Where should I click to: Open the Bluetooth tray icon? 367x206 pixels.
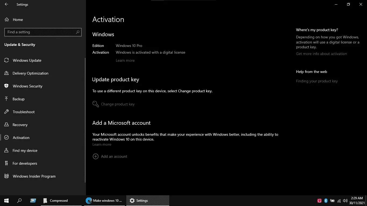pos(326,200)
